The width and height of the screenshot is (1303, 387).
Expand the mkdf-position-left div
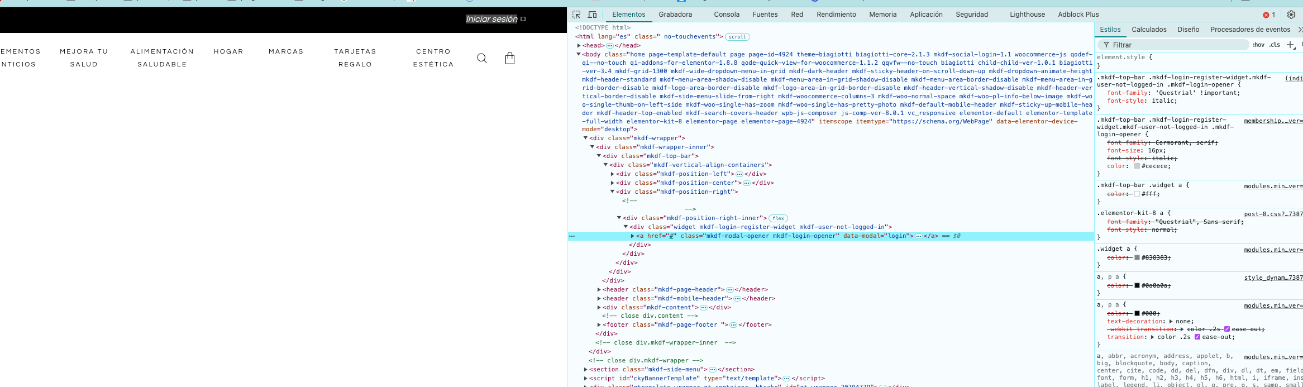[612, 174]
